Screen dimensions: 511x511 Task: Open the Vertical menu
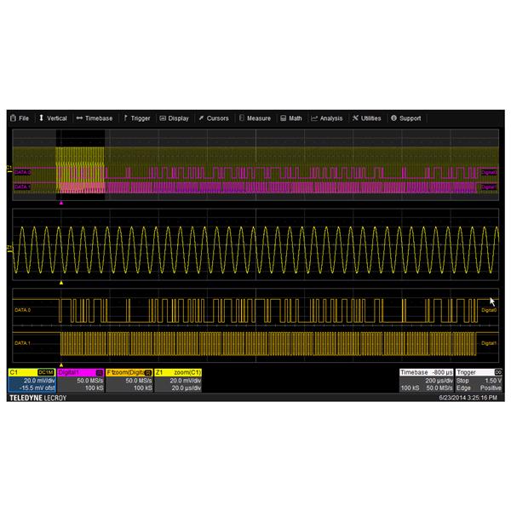tap(53, 118)
